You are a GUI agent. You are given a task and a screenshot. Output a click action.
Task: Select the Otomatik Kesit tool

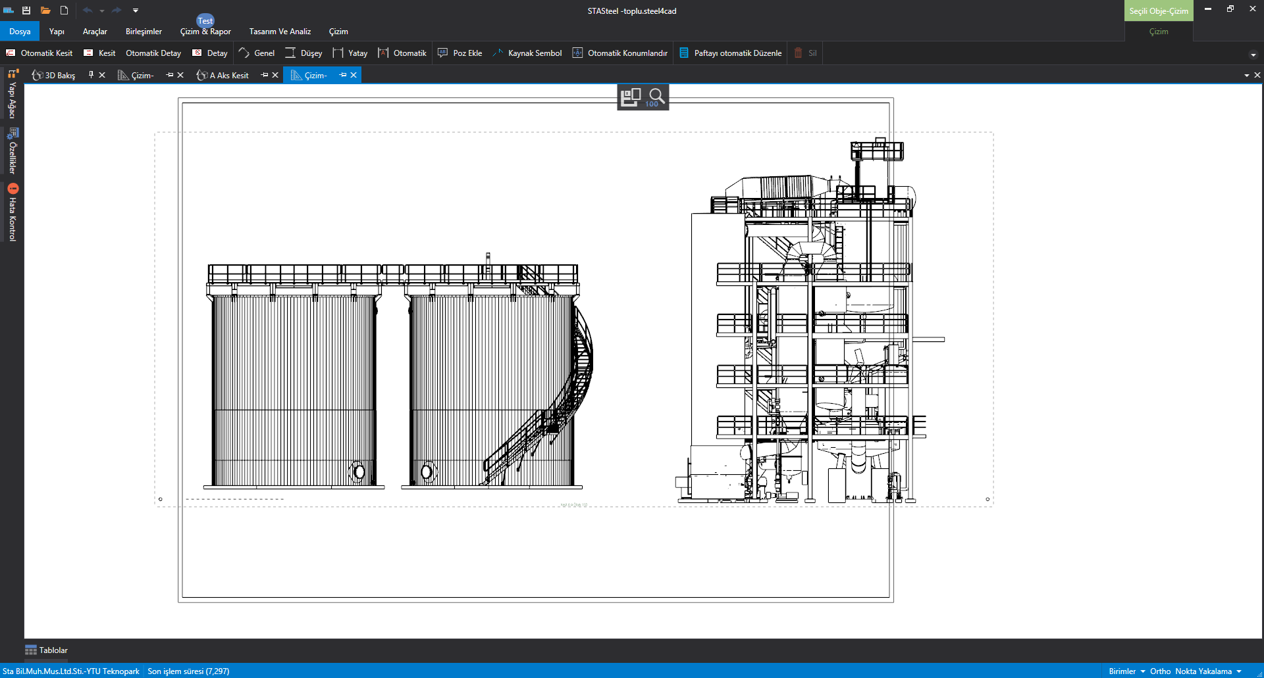click(39, 53)
